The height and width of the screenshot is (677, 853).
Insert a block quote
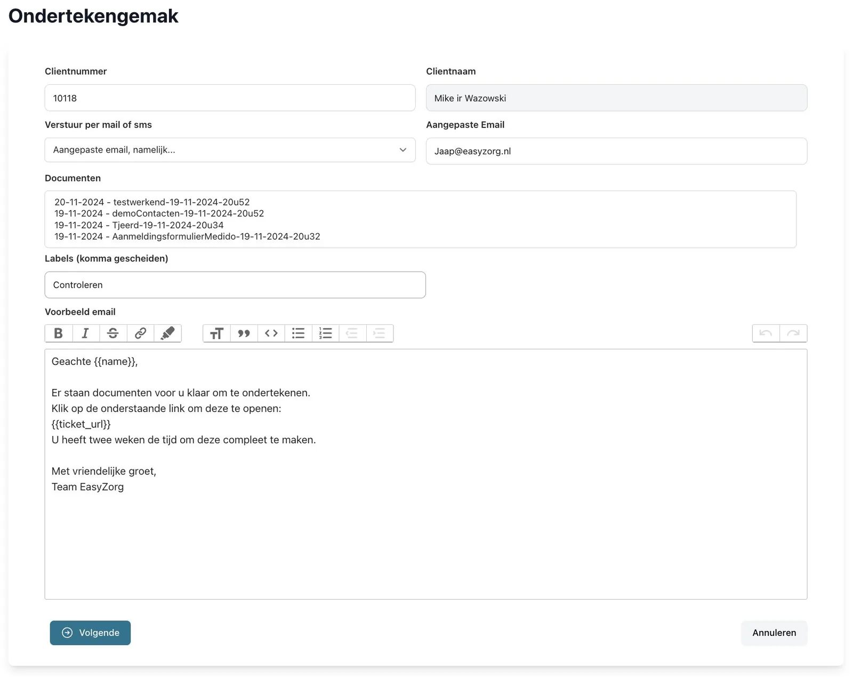coord(244,333)
